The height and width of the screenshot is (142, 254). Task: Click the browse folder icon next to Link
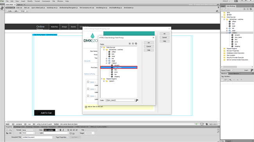73,133
